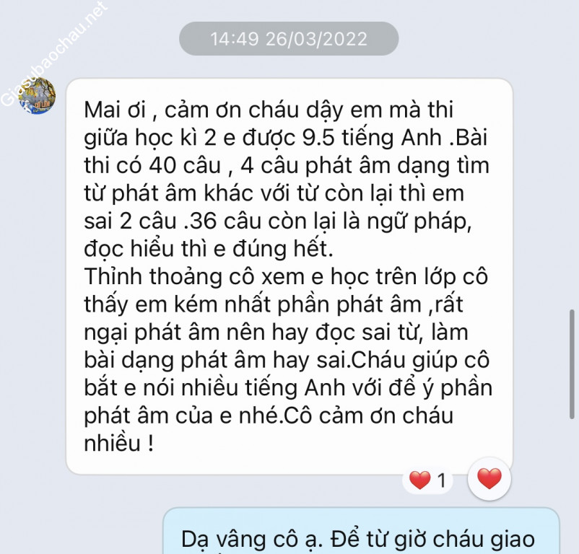The height and width of the screenshot is (554, 579).
Task: Click the chat's vertical scrollbar thumb
Action: coord(572,364)
